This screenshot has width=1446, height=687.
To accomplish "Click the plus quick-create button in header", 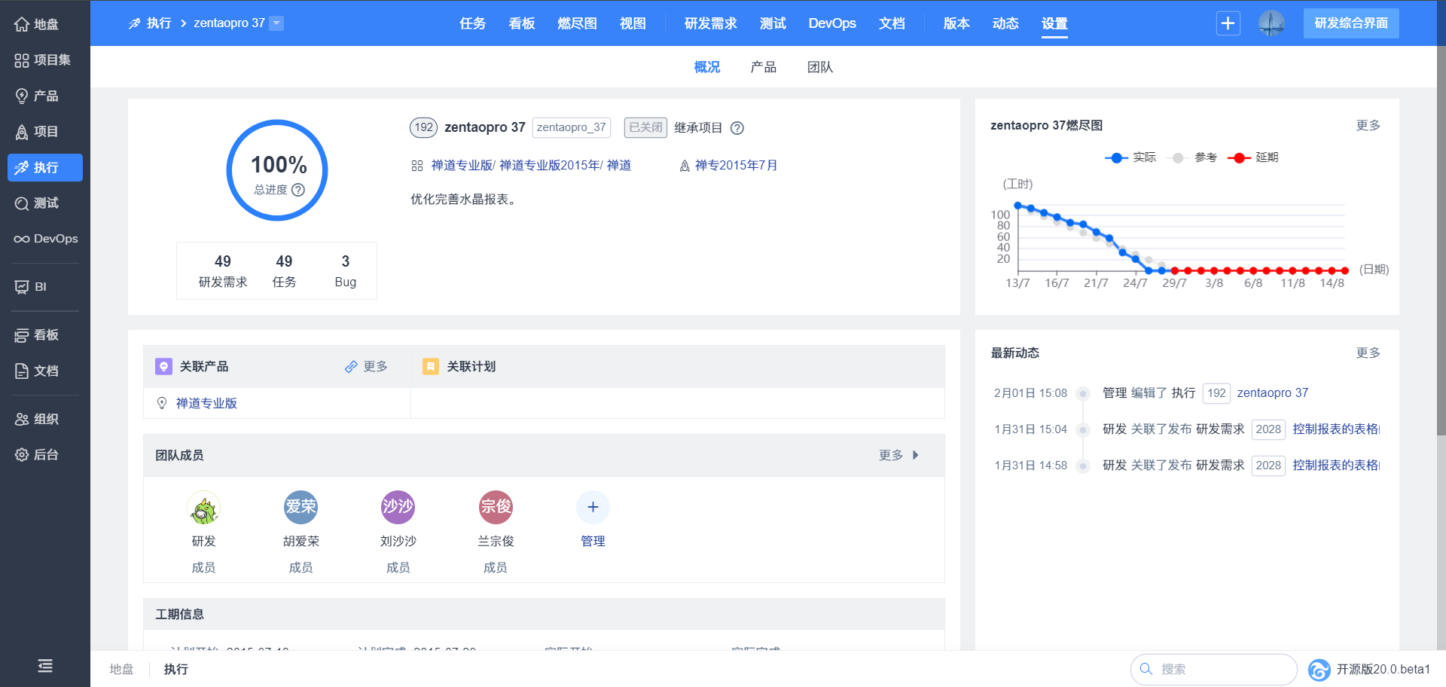I will click(x=1228, y=23).
